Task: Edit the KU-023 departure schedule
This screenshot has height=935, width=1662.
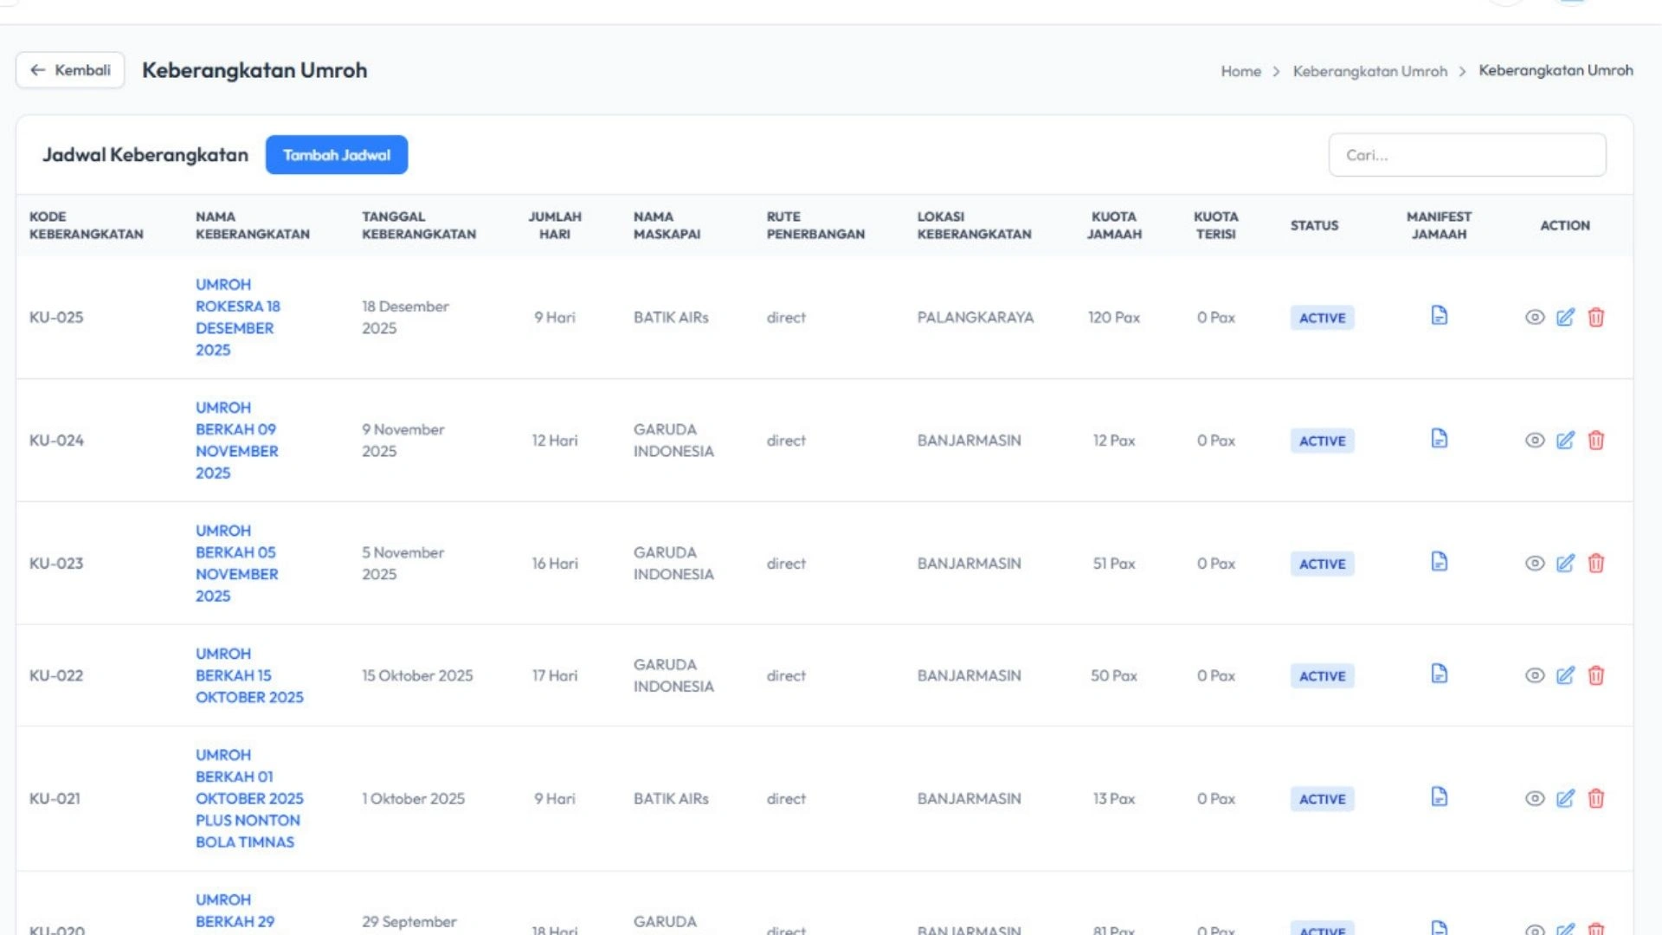Action: pos(1565,564)
